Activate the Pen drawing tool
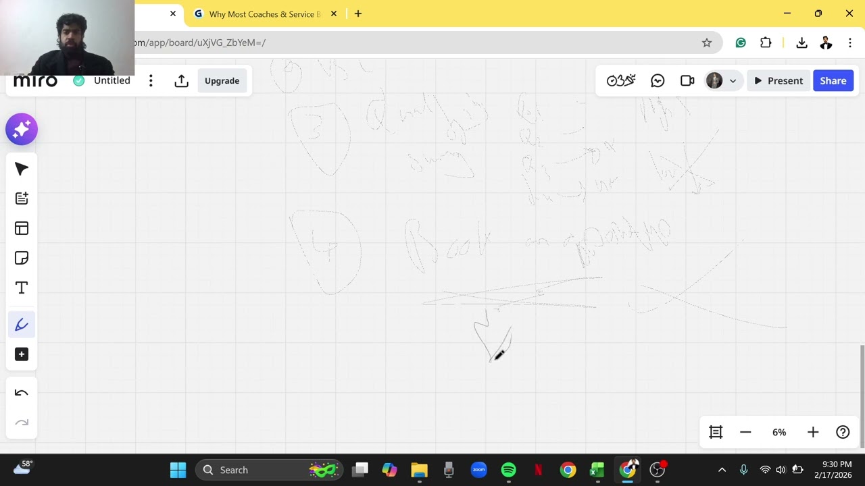Image resolution: width=865 pixels, height=486 pixels. click(x=22, y=325)
